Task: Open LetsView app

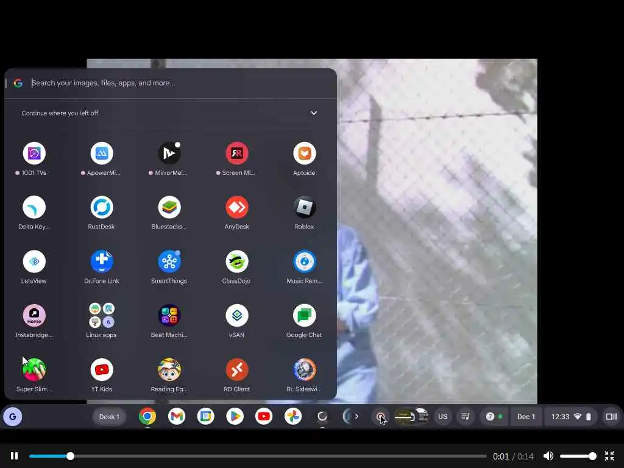Action: 34,261
